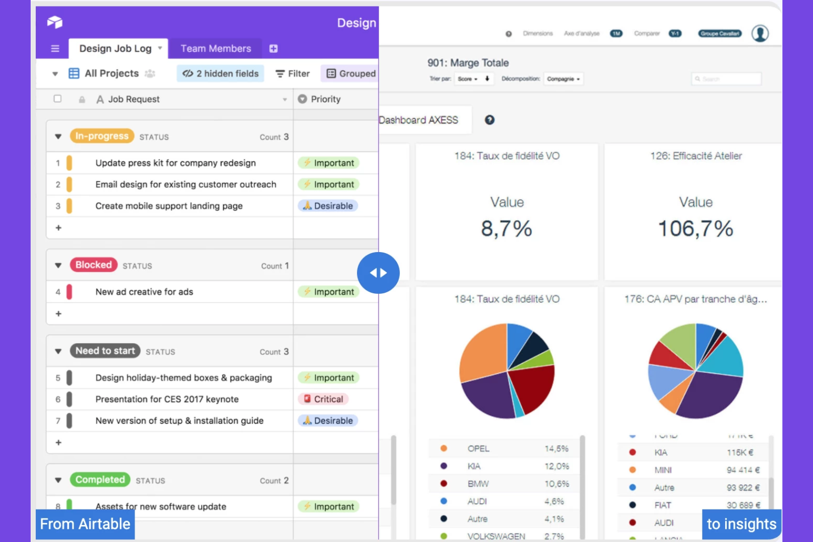
Task: Click Important tag on New ad creative row
Action: 328,292
